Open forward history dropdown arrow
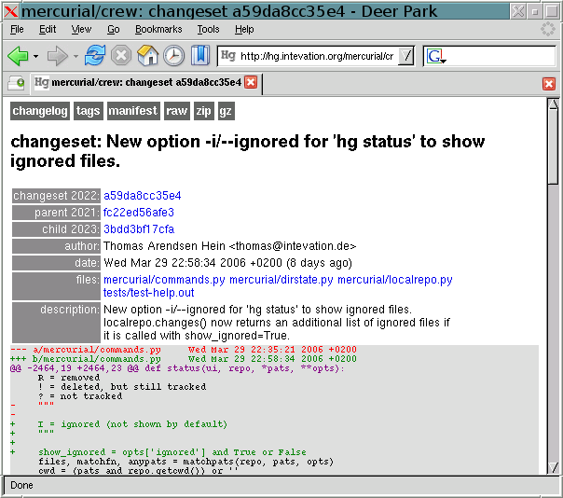The width and height of the screenshot is (563, 498). [x=76, y=56]
